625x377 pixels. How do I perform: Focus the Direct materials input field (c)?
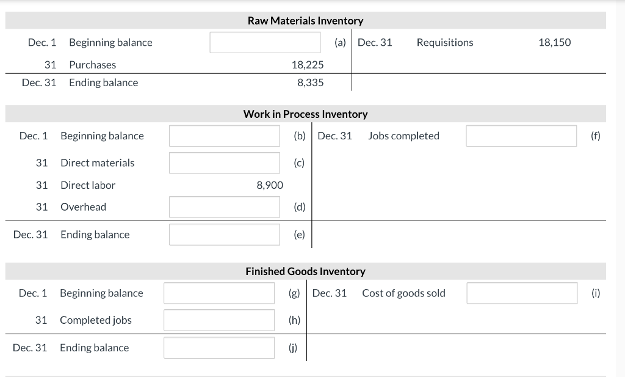(x=224, y=163)
